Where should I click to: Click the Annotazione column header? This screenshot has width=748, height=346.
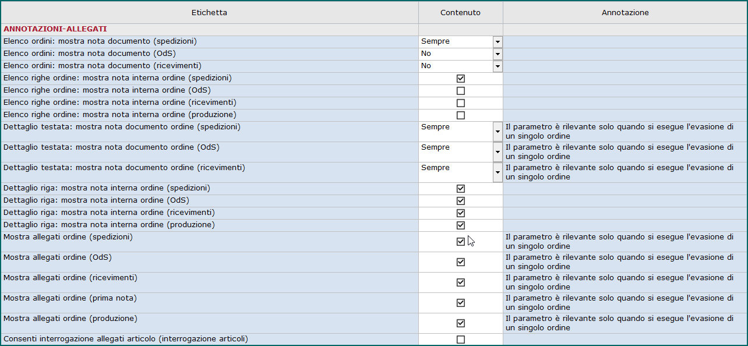(x=625, y=12)
